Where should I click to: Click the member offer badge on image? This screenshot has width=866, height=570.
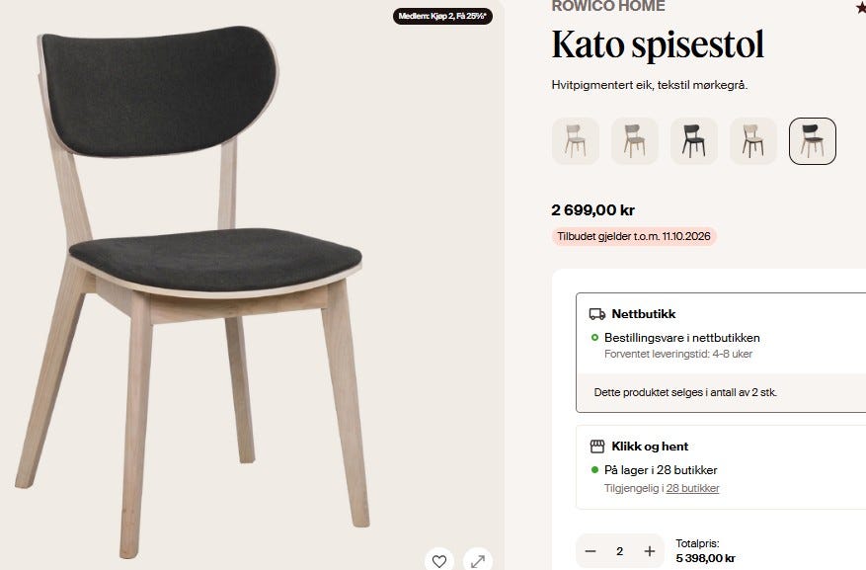[442, 16]
